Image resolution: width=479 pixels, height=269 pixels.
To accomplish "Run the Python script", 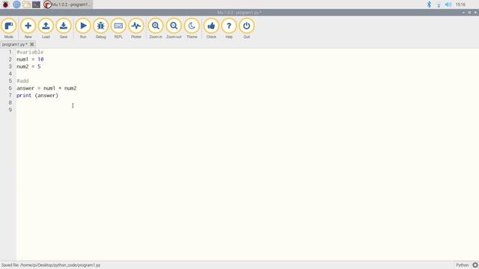I will [x=83, y=28].
